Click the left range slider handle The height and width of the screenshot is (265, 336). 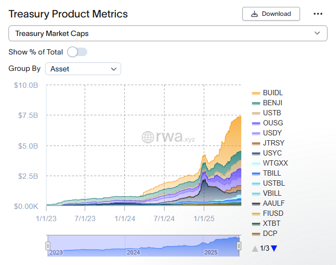tap(48, 246)
